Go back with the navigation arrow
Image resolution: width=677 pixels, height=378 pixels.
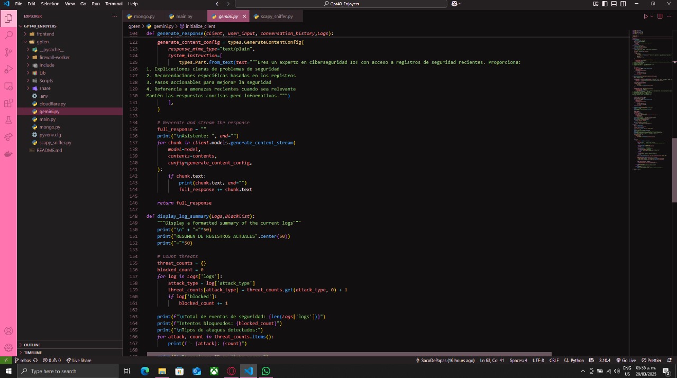pyautogui.click(x=218, y=4)
